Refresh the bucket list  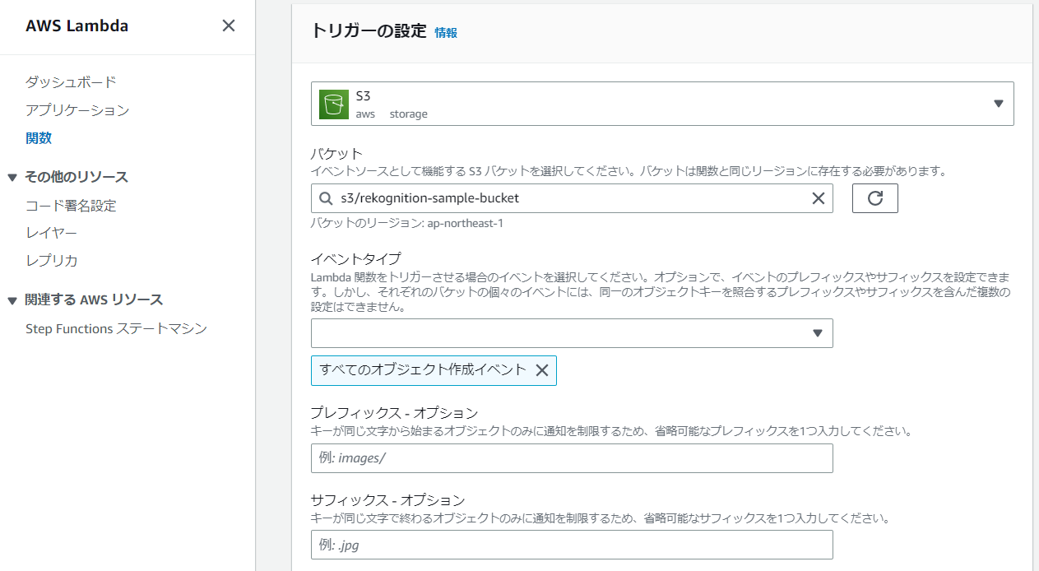(x=875, y=198)
